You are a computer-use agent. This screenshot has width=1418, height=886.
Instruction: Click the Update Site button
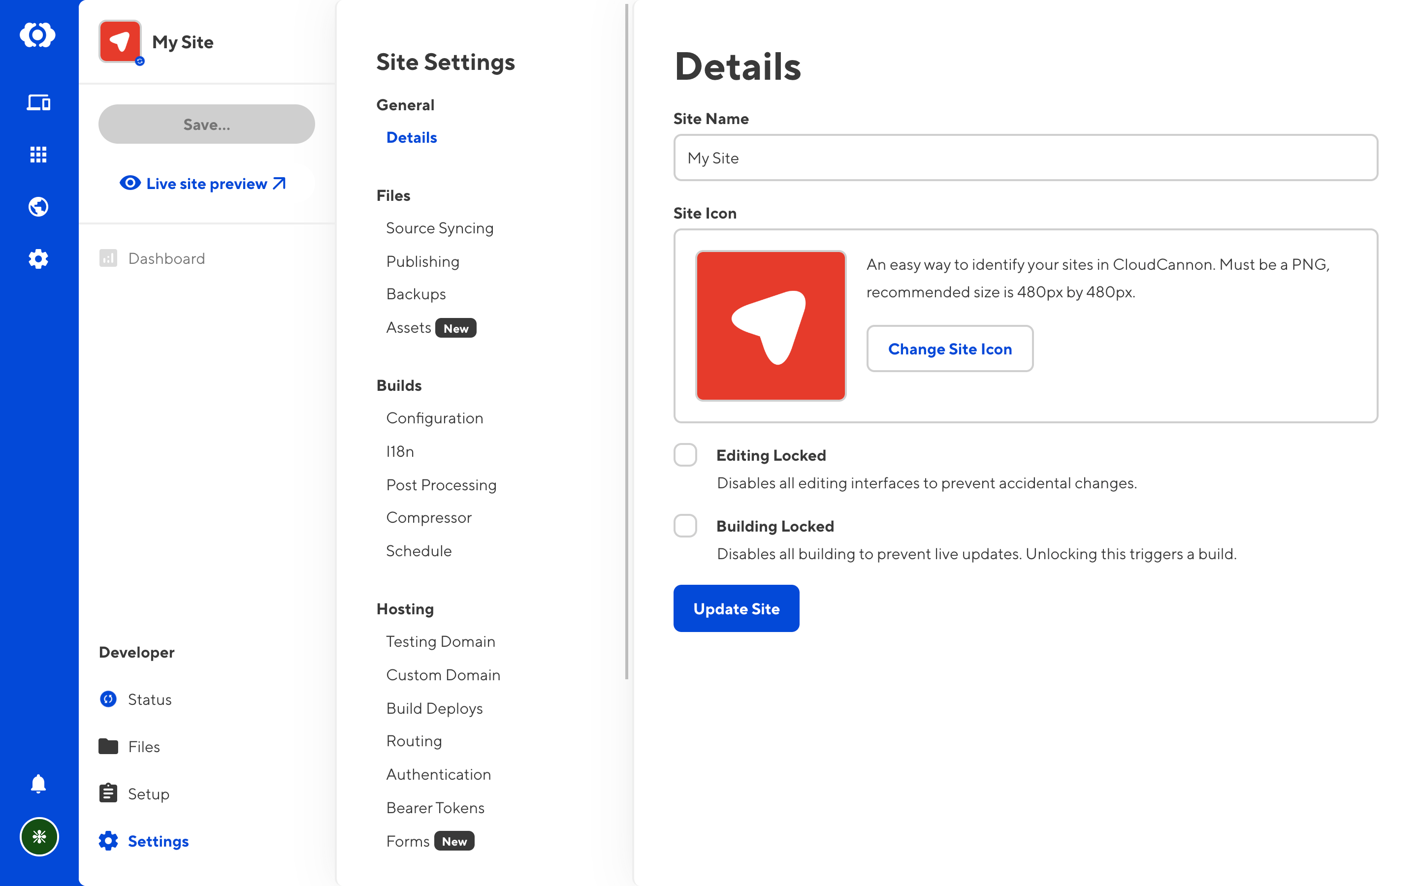736,608
